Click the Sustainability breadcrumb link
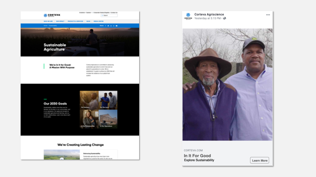 pos(53,26)
